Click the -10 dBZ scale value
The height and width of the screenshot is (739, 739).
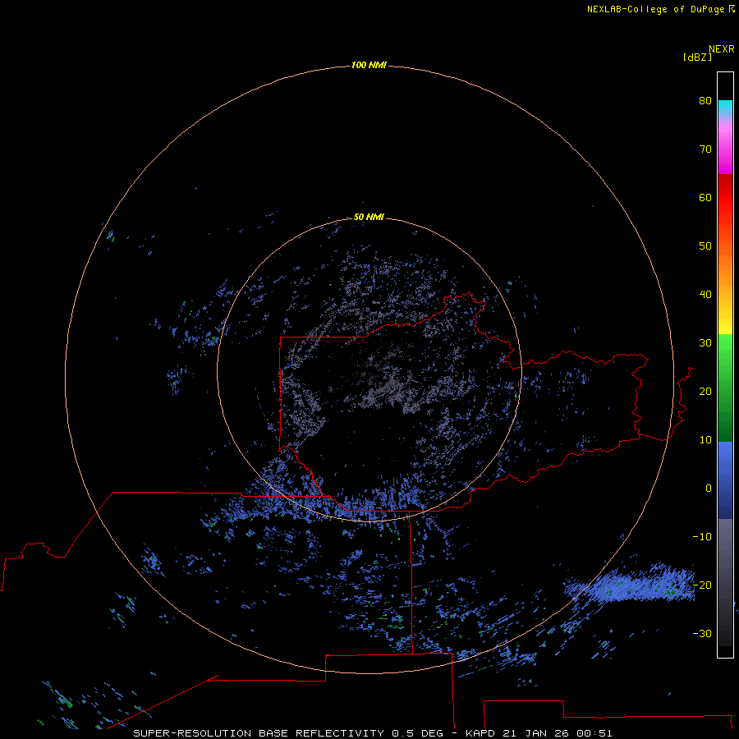[x=702, y=537]
